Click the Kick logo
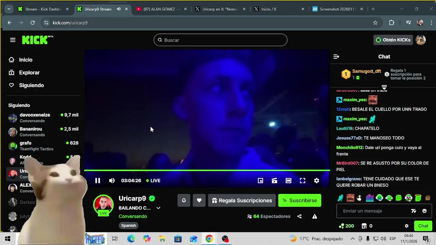The image size is (436, 245). click(37, 40)
